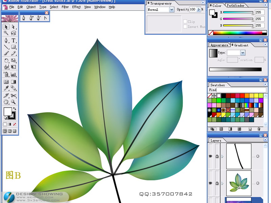Choose the Mesh tool
The height and width of the screenshot is (203, 271).
tap(6, 82)
